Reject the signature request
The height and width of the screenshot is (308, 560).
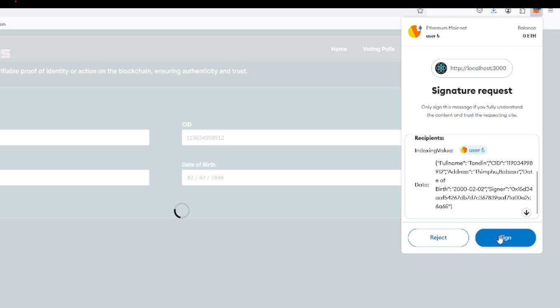[x=438, y=238]
